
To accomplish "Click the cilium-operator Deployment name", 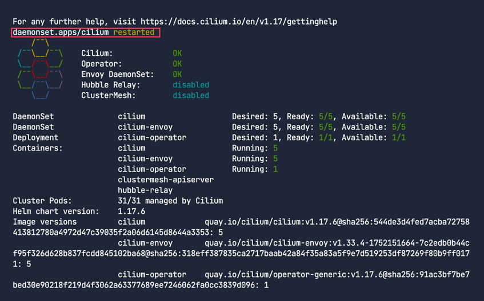I will [x=152, y=137].
